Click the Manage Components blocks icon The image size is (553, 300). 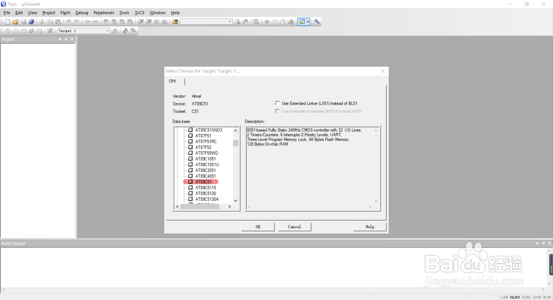(x=126, y=31)
